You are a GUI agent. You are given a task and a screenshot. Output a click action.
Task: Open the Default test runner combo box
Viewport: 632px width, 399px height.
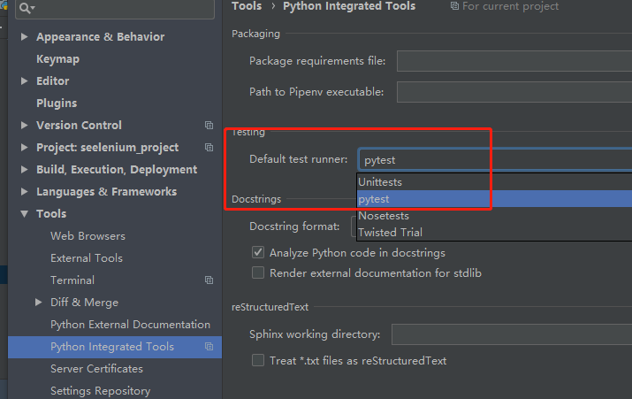493,160
